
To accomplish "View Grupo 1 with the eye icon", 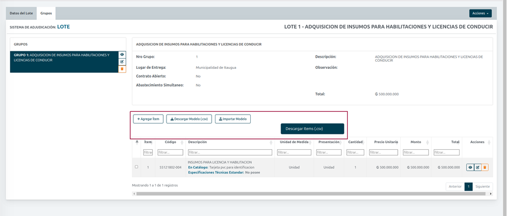I will (x=122, y=55).
